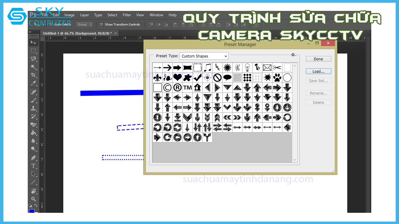Select the Eyedropper tool
This screenshot has height=224, width=399.
coord(33,83)
